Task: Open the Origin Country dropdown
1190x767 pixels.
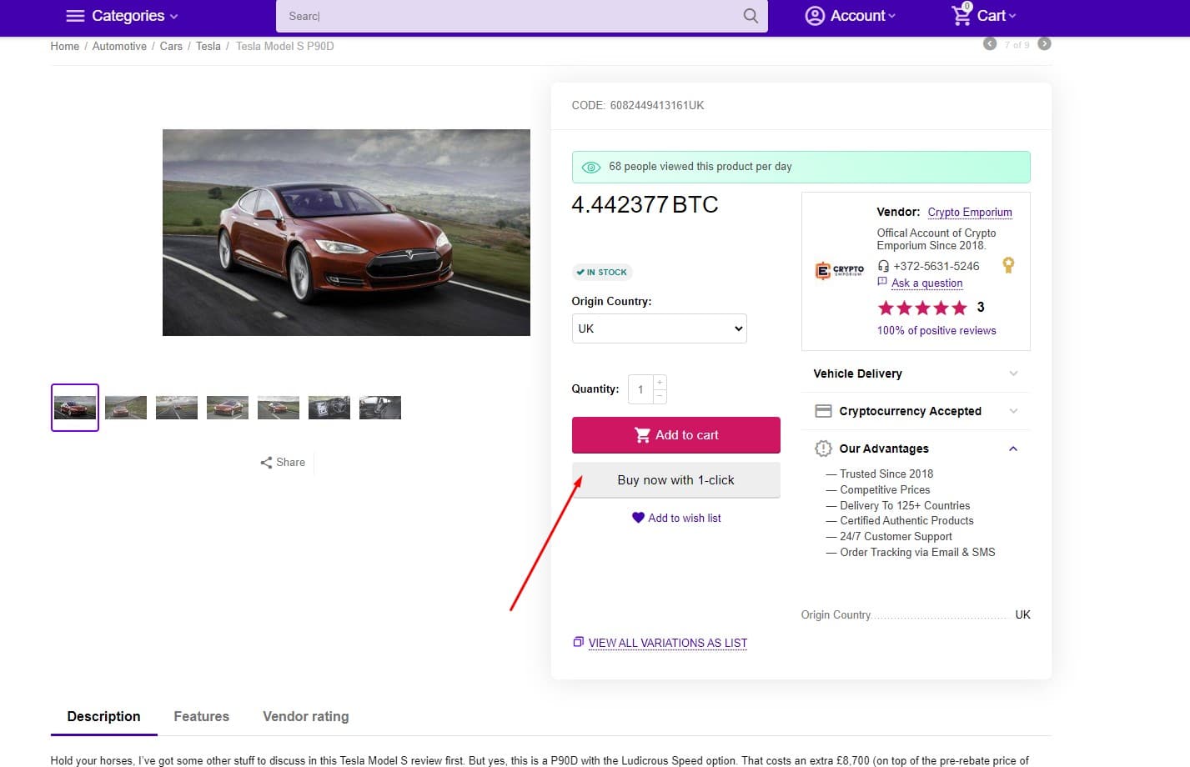Action: [x=659, y=328]
